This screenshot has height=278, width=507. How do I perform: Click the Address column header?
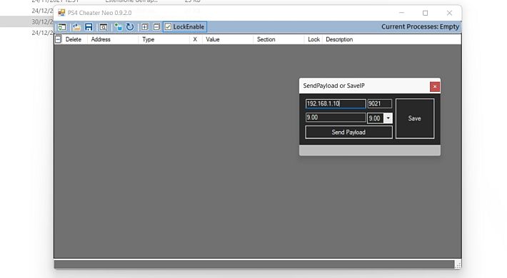pyautogui.click(x=101, y=39)
